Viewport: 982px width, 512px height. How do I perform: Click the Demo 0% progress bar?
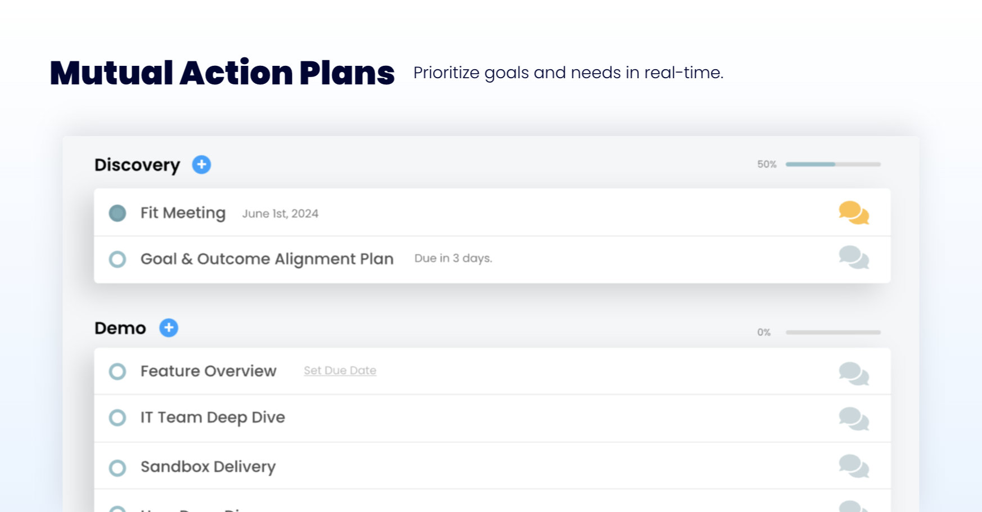coord(833,333)
